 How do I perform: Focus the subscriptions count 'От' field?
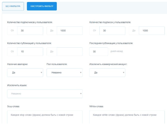tap(112, 31)
